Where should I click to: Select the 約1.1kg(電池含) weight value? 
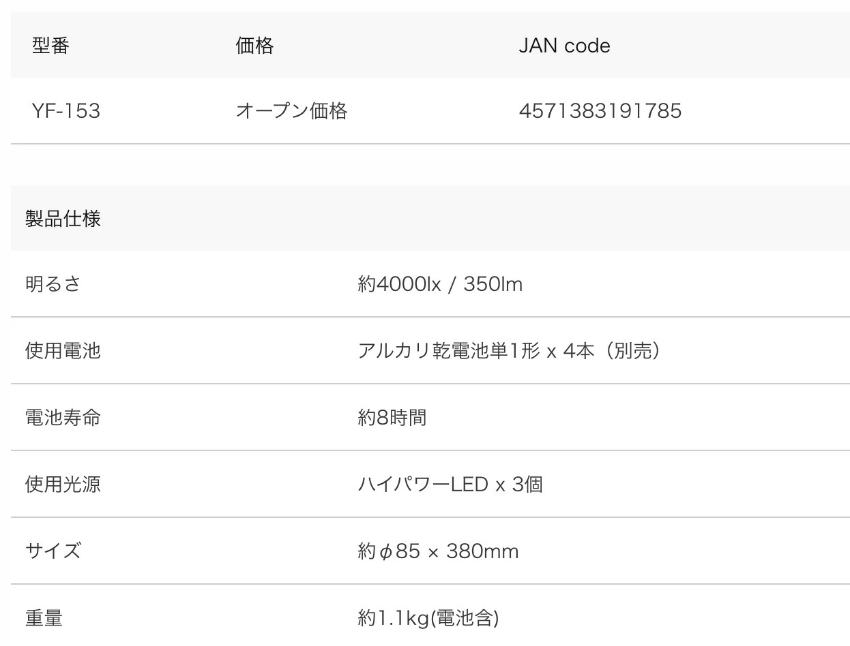point(428,617)
